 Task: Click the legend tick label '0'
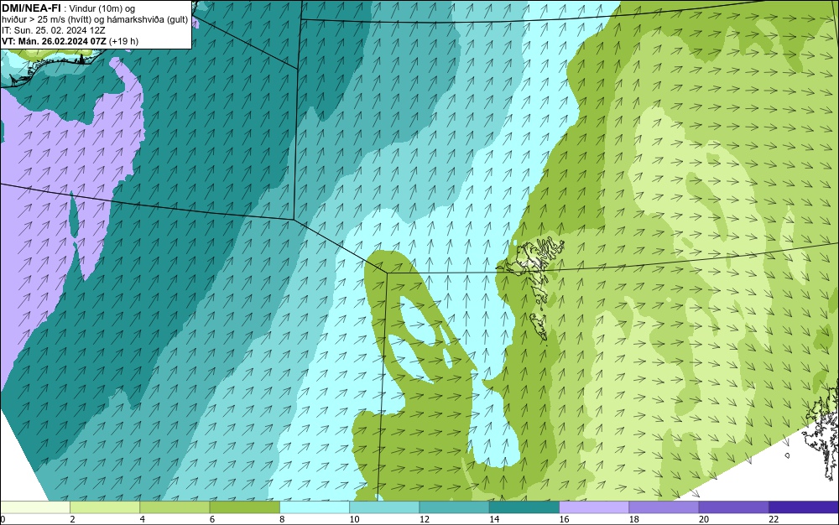pos(3,519)
